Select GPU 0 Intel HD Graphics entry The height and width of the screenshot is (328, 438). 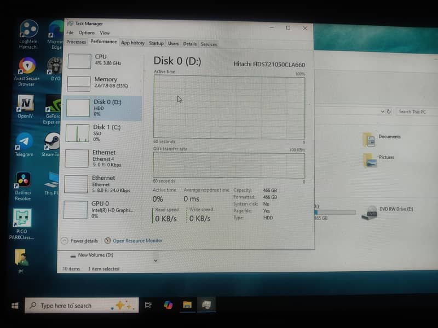[x=101, y=210]
